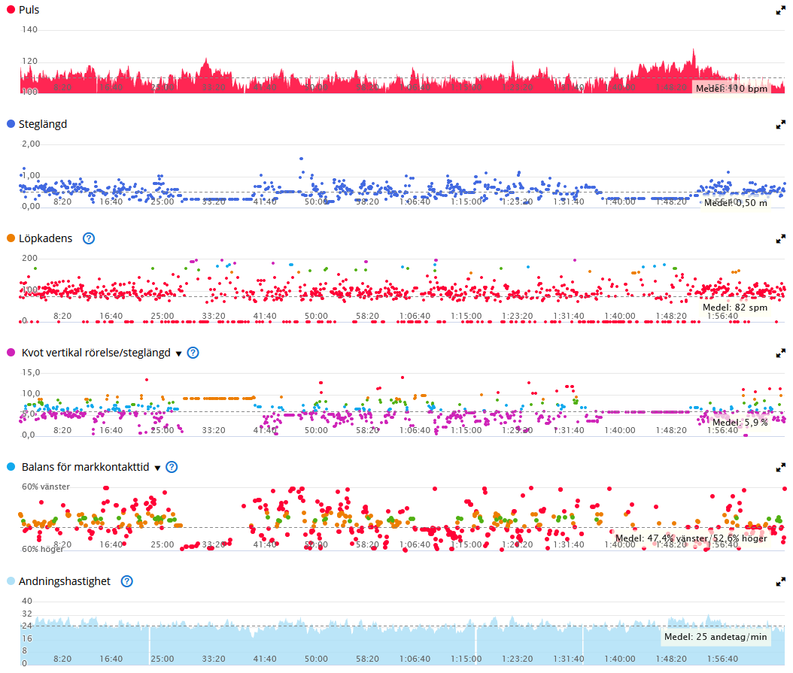Click the Kvot vertikal rörelse/steglängd title
The image size is (793, 673).
click(96, 353)
